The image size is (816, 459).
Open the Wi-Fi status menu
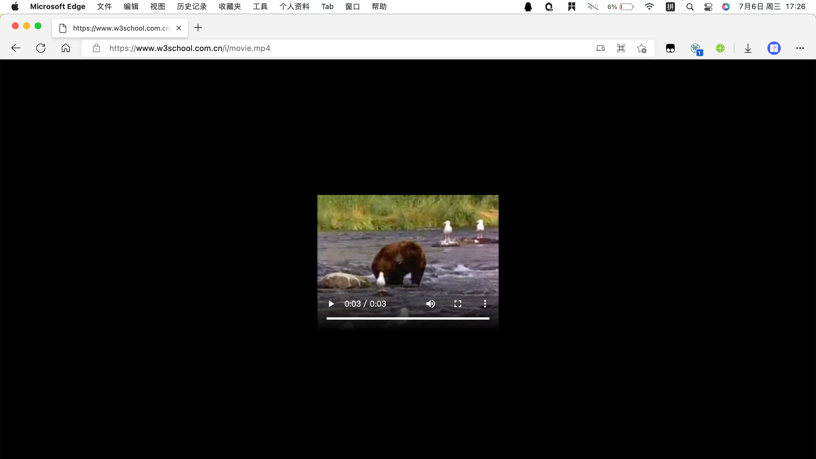coord(649,7)
